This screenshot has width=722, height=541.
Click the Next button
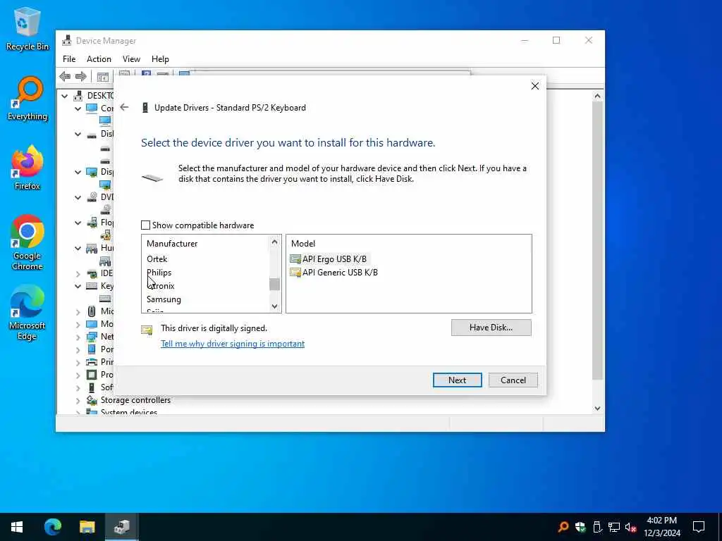[x=457, y=380]
